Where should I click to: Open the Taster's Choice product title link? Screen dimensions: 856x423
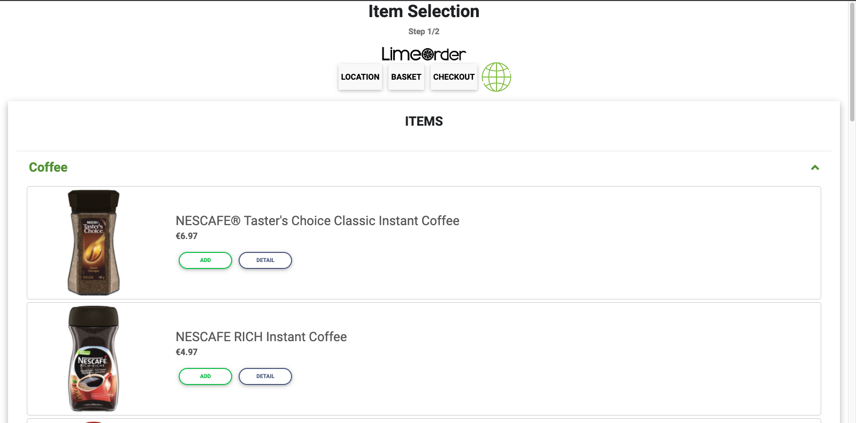click(317, 221)
